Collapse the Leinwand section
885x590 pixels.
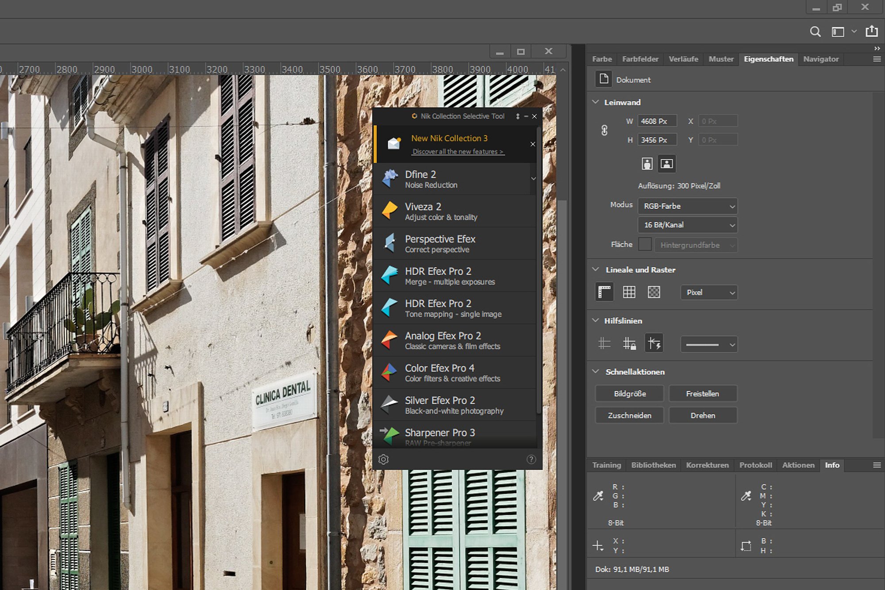[x=596, y=102]
